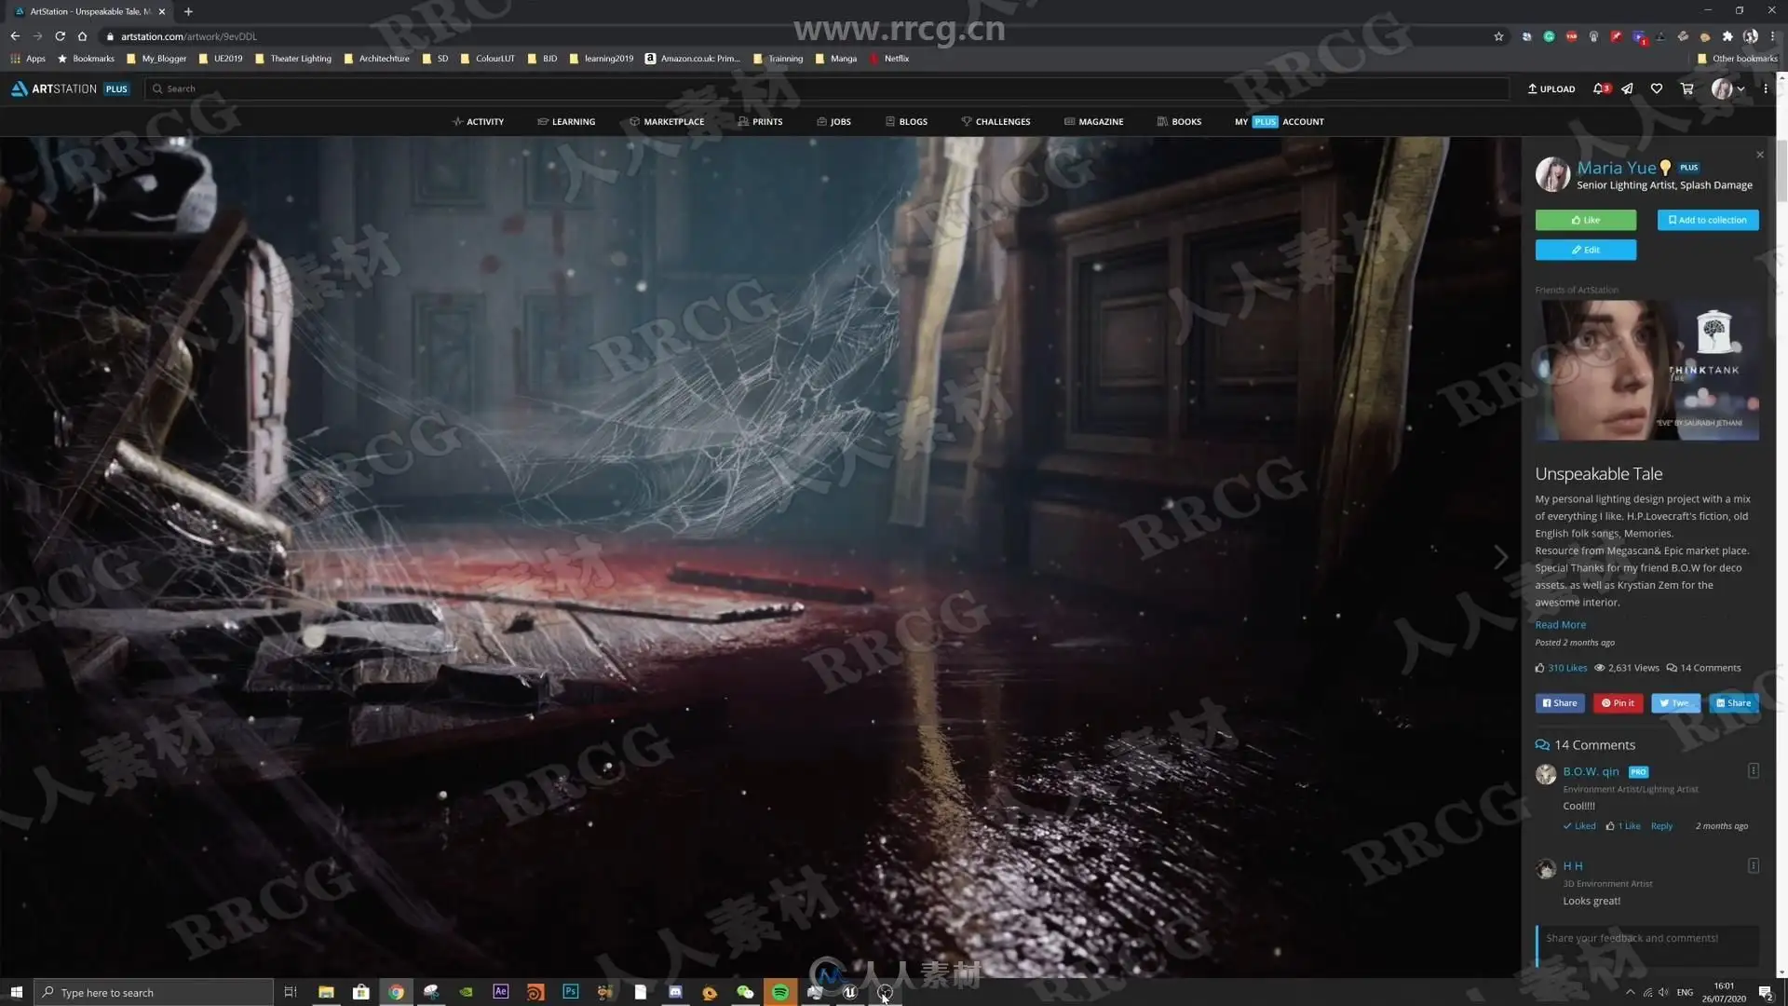Go to next image with right chevron
This screenshot has width=1788, height=1006.
pos(1500,557)
